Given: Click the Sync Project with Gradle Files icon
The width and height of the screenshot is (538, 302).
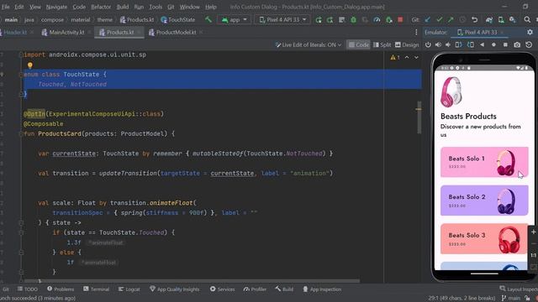Looking at the screenshot, I should click(489, 20).
